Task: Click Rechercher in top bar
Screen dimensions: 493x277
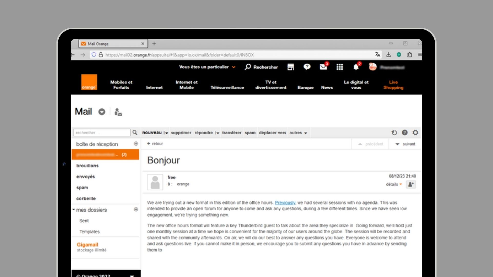Action: [261, 67]
